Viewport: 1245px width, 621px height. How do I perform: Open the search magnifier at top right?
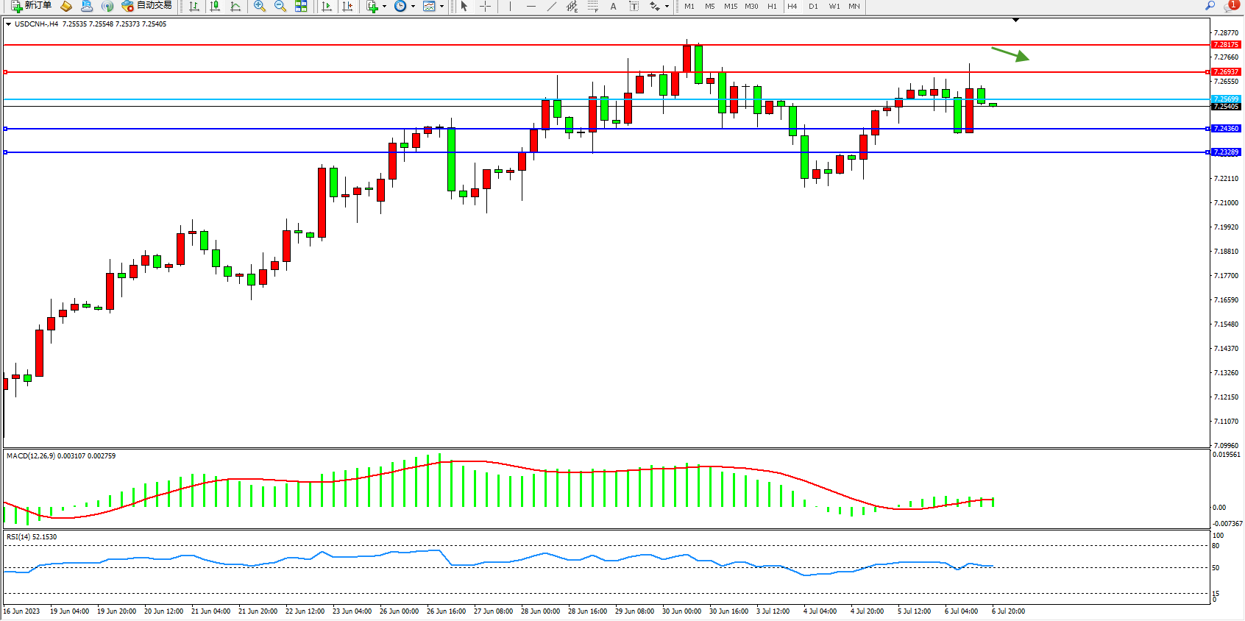coord(1210,6)
